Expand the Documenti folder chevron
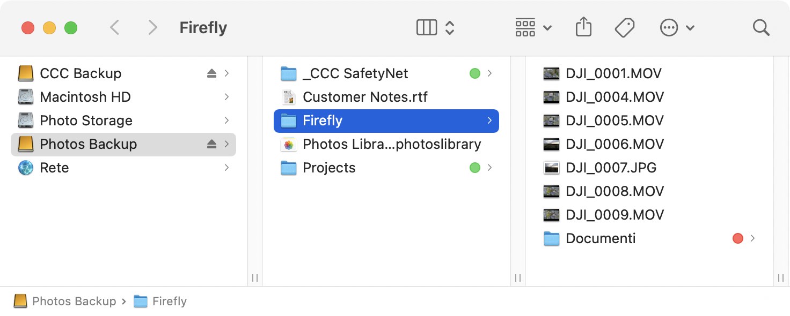The image size is (790, 316). pyautogui.click(x=753, y=238)
